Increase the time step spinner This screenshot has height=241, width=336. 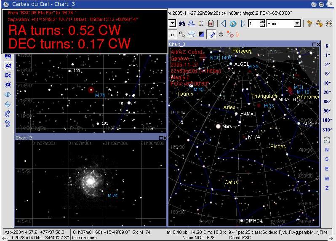point(262,21)
